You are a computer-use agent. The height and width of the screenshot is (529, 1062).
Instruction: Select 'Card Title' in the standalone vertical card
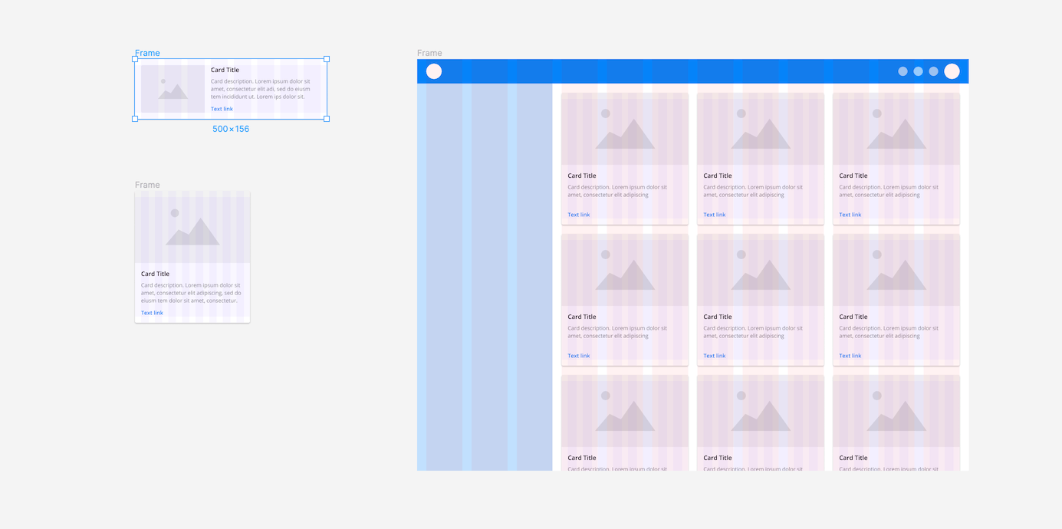[x=155, y=274]
